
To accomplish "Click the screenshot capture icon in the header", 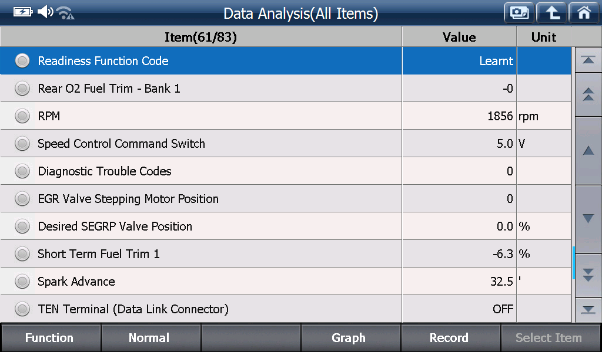I will tap(519, 13).
